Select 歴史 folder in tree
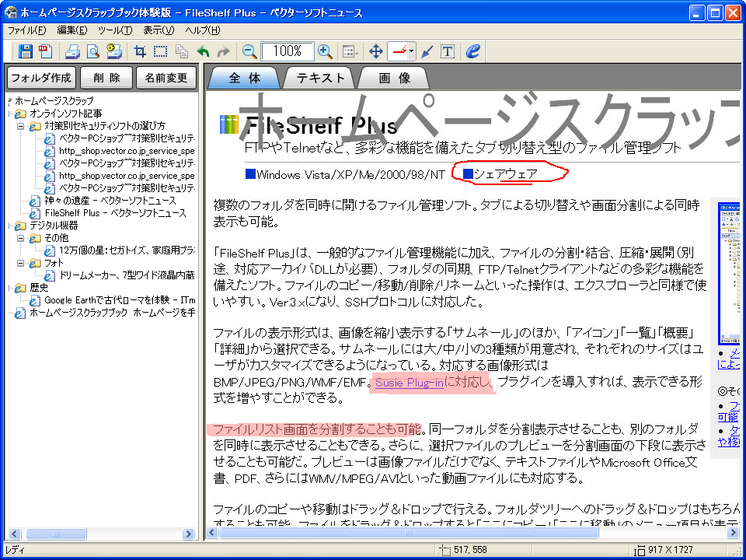This screenshot has width=746, height=560. [39, 288]
